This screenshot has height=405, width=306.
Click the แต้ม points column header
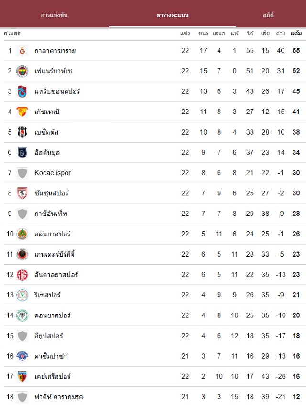[x=296, y=34]
